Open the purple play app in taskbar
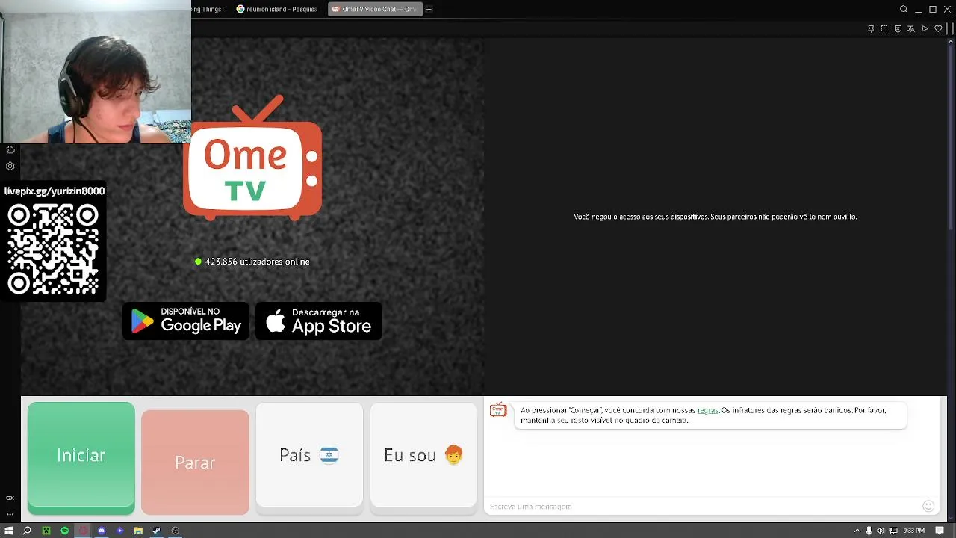 coord(119,531)
